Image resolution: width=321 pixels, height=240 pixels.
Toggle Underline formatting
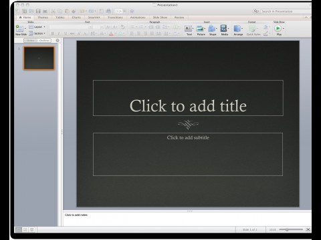coord(66,33)
